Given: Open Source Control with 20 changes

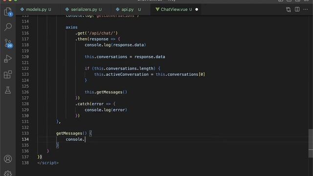Looking at the screenshot, I should coord(8,43).
